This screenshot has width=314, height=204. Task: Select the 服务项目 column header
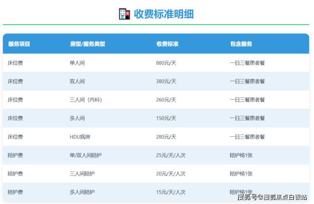[19, 44]
